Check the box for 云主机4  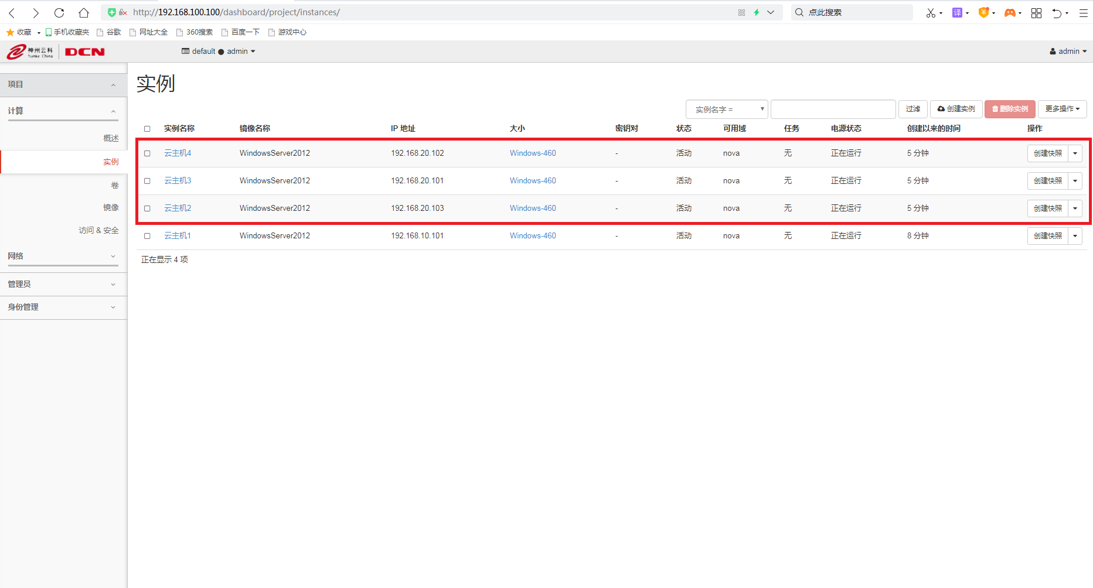(147, 153)
